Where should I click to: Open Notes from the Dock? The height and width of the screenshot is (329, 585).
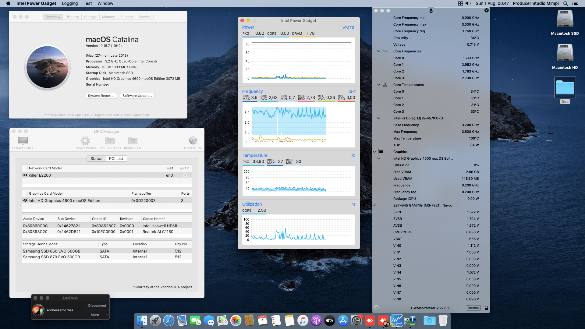289,320
